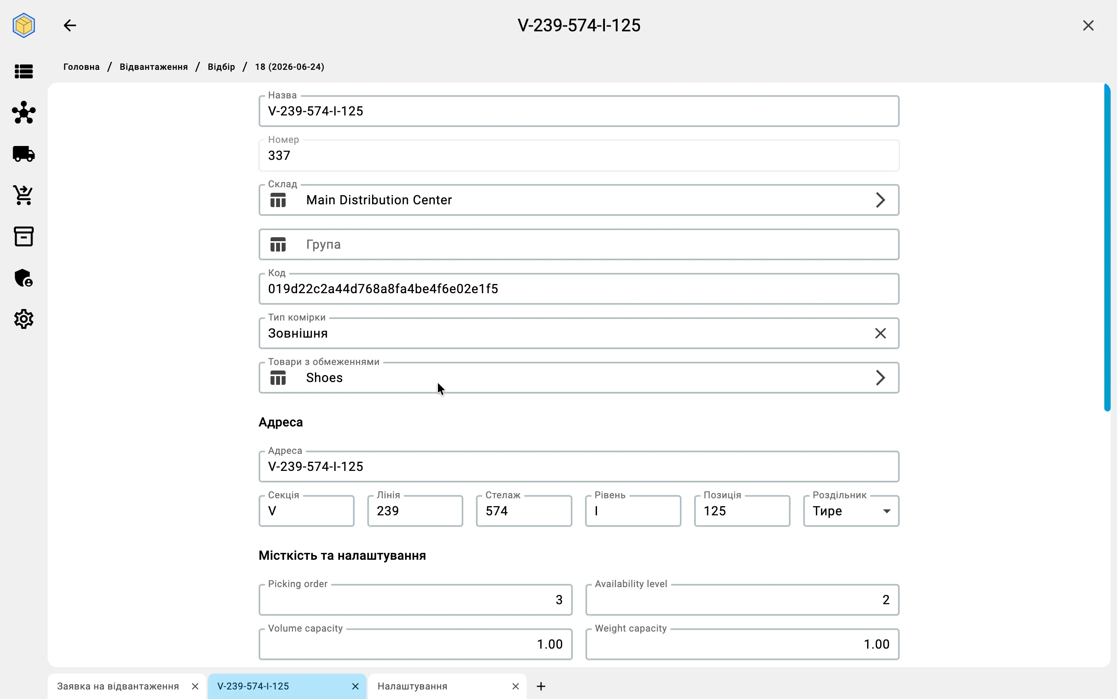
Task: Expand the Main Distribution Center chevron
Action: click(880, 200)
